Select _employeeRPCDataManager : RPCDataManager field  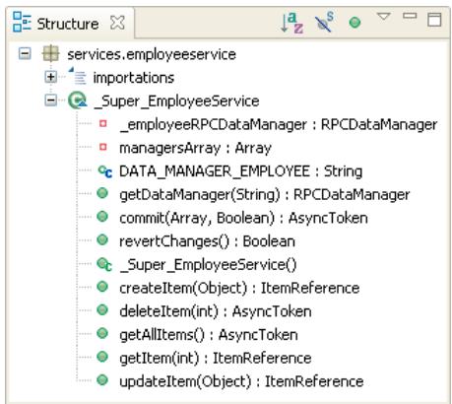tap(279, 125)
